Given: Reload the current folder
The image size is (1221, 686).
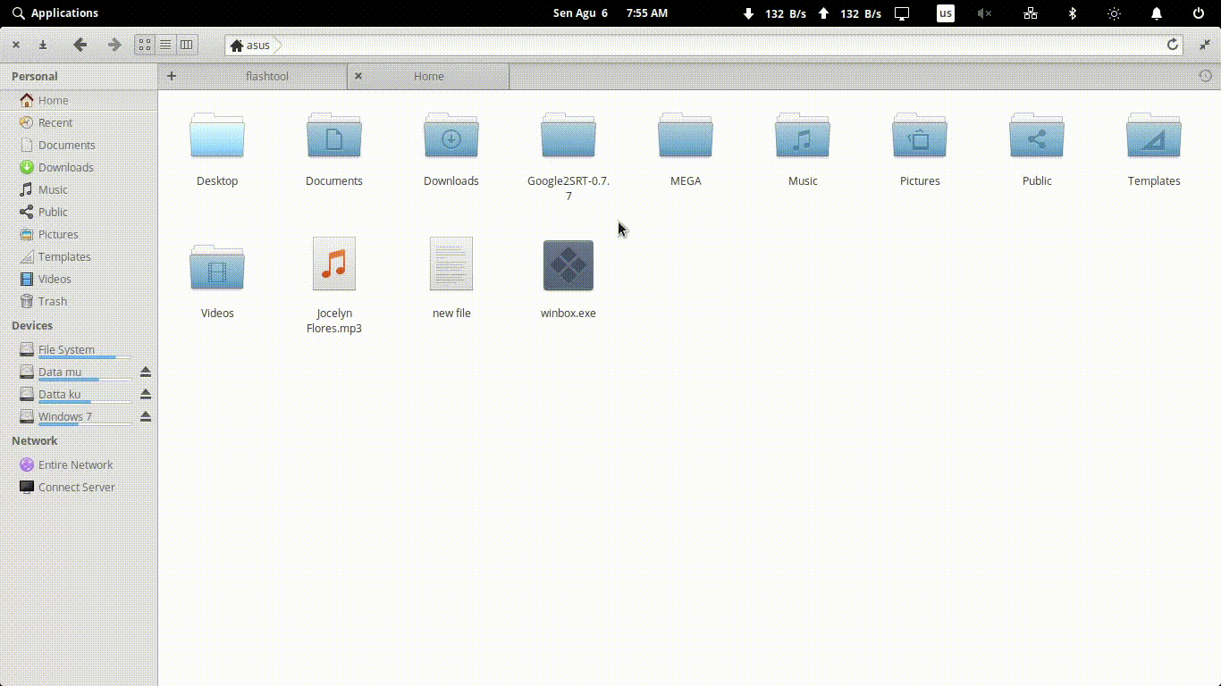Looking at the screenshot, I should point(1173,45).
